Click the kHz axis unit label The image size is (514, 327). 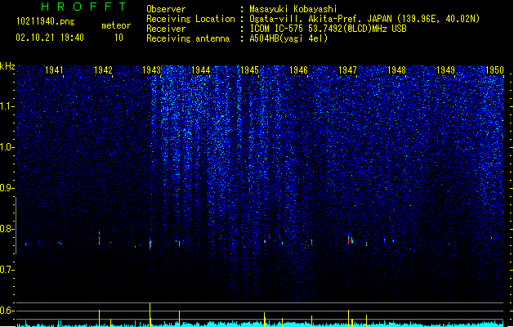tap(7, 66)
